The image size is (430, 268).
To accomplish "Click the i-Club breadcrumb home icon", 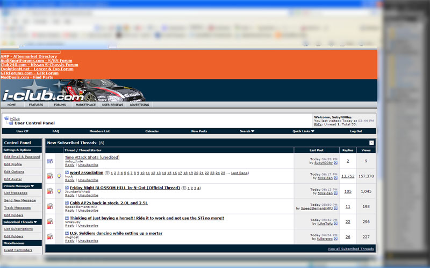I will click(x=6, y=118).
